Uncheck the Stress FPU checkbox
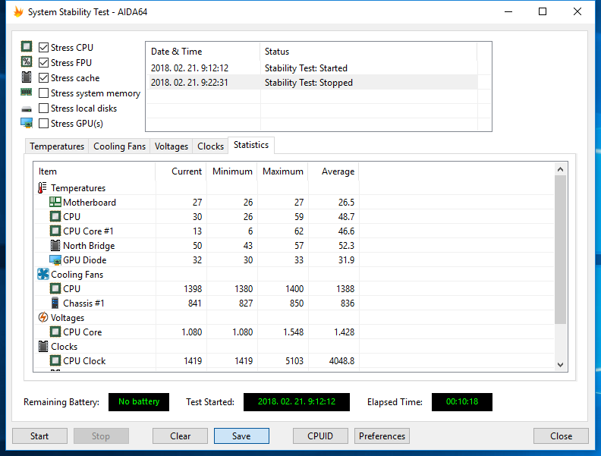601x456 pixels. click(44, 62)
